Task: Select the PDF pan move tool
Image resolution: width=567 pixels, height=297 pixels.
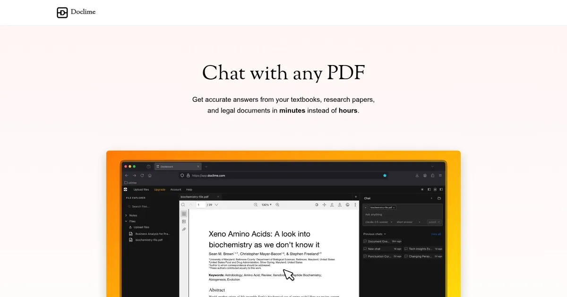Action: 325,205
